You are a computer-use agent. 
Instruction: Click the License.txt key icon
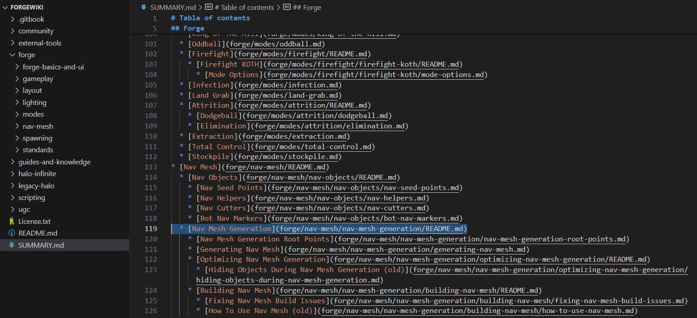(12, 221)
